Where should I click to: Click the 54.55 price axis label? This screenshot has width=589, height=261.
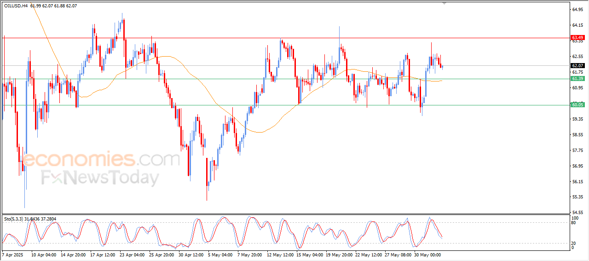(577, 213)
